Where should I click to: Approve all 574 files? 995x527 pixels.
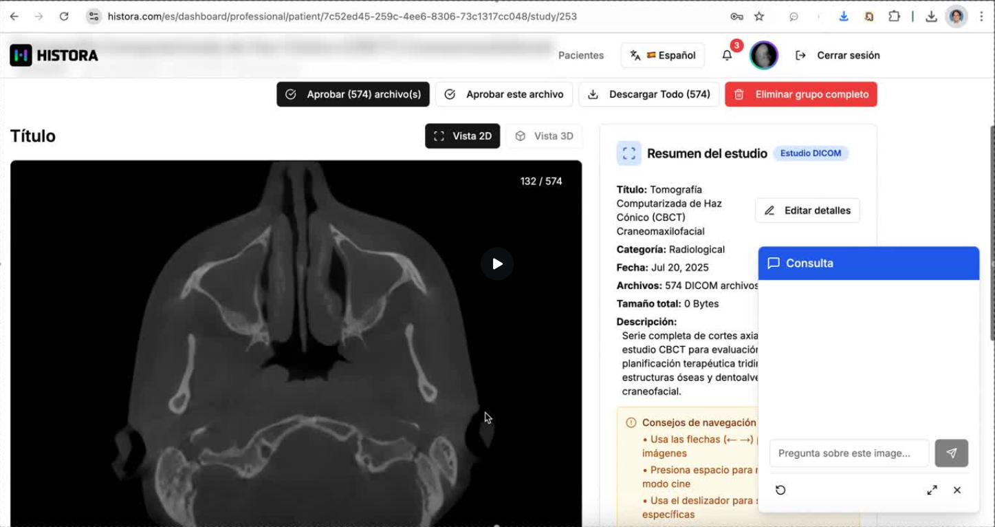pos(353,94)
